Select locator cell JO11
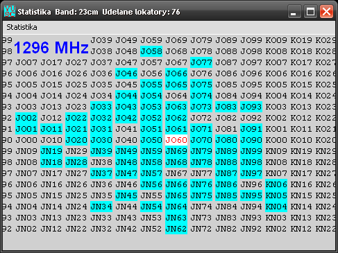The height and width of the screenshot is (253, 338). (51, 129)
